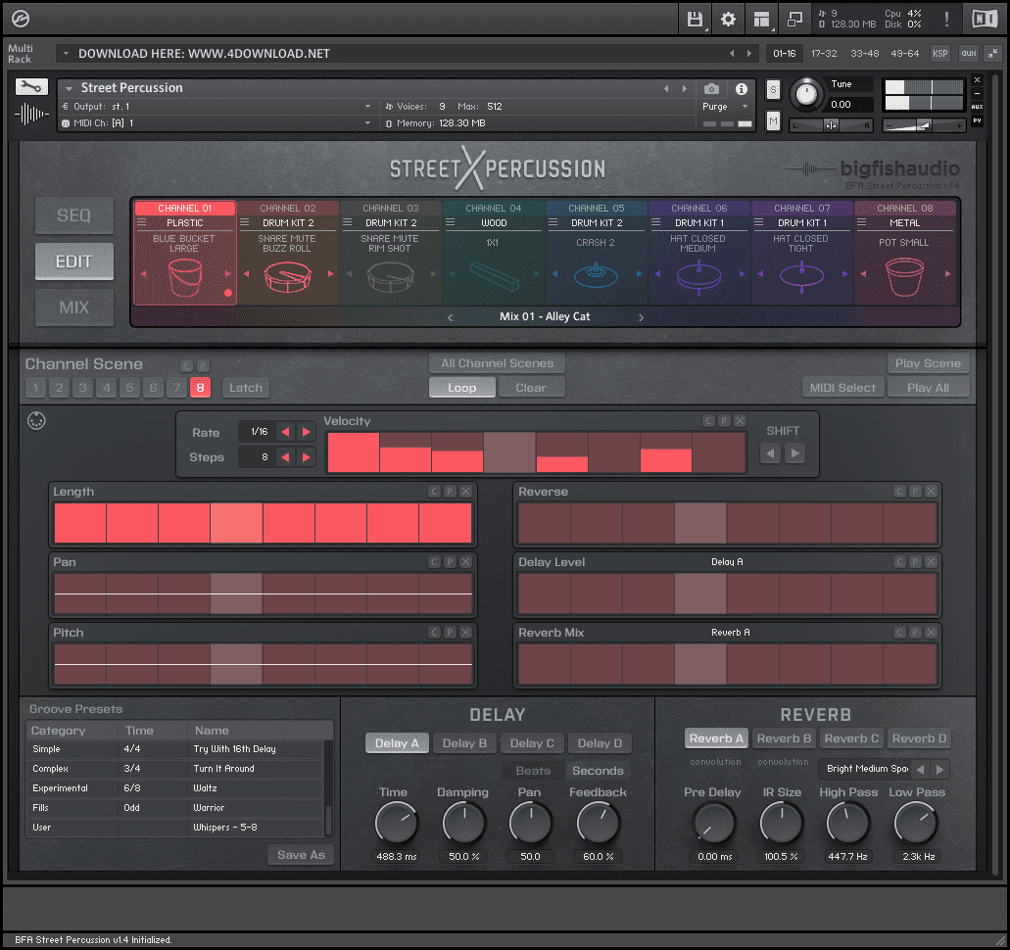The image size is (1010, 950).
Task: Click Save As groove button
Action: pos(301,855)
